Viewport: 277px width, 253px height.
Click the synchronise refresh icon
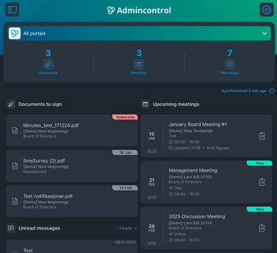click(272, 91)
